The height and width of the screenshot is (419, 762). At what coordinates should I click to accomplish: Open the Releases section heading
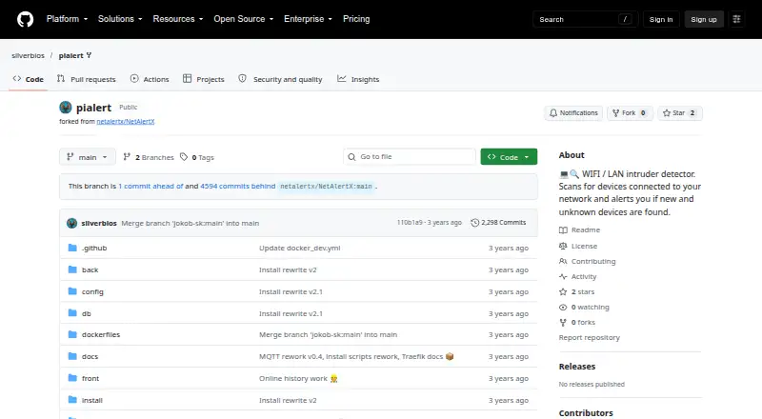(577, 367)
